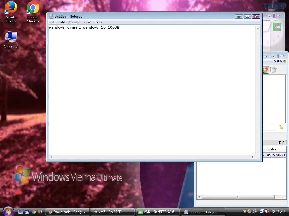The width and height of the screenshot is (289, 216).
Task: Select the 85.55 Mb transfer row
Action: click(275, 155)
